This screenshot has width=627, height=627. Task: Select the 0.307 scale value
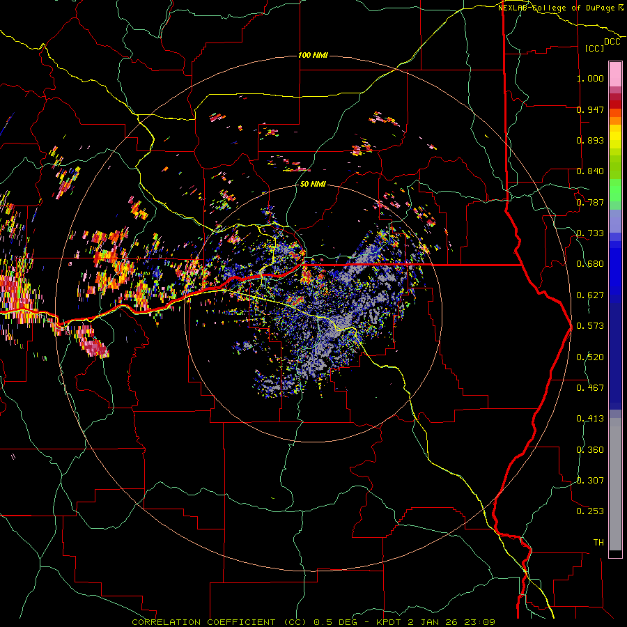[590, 481]
